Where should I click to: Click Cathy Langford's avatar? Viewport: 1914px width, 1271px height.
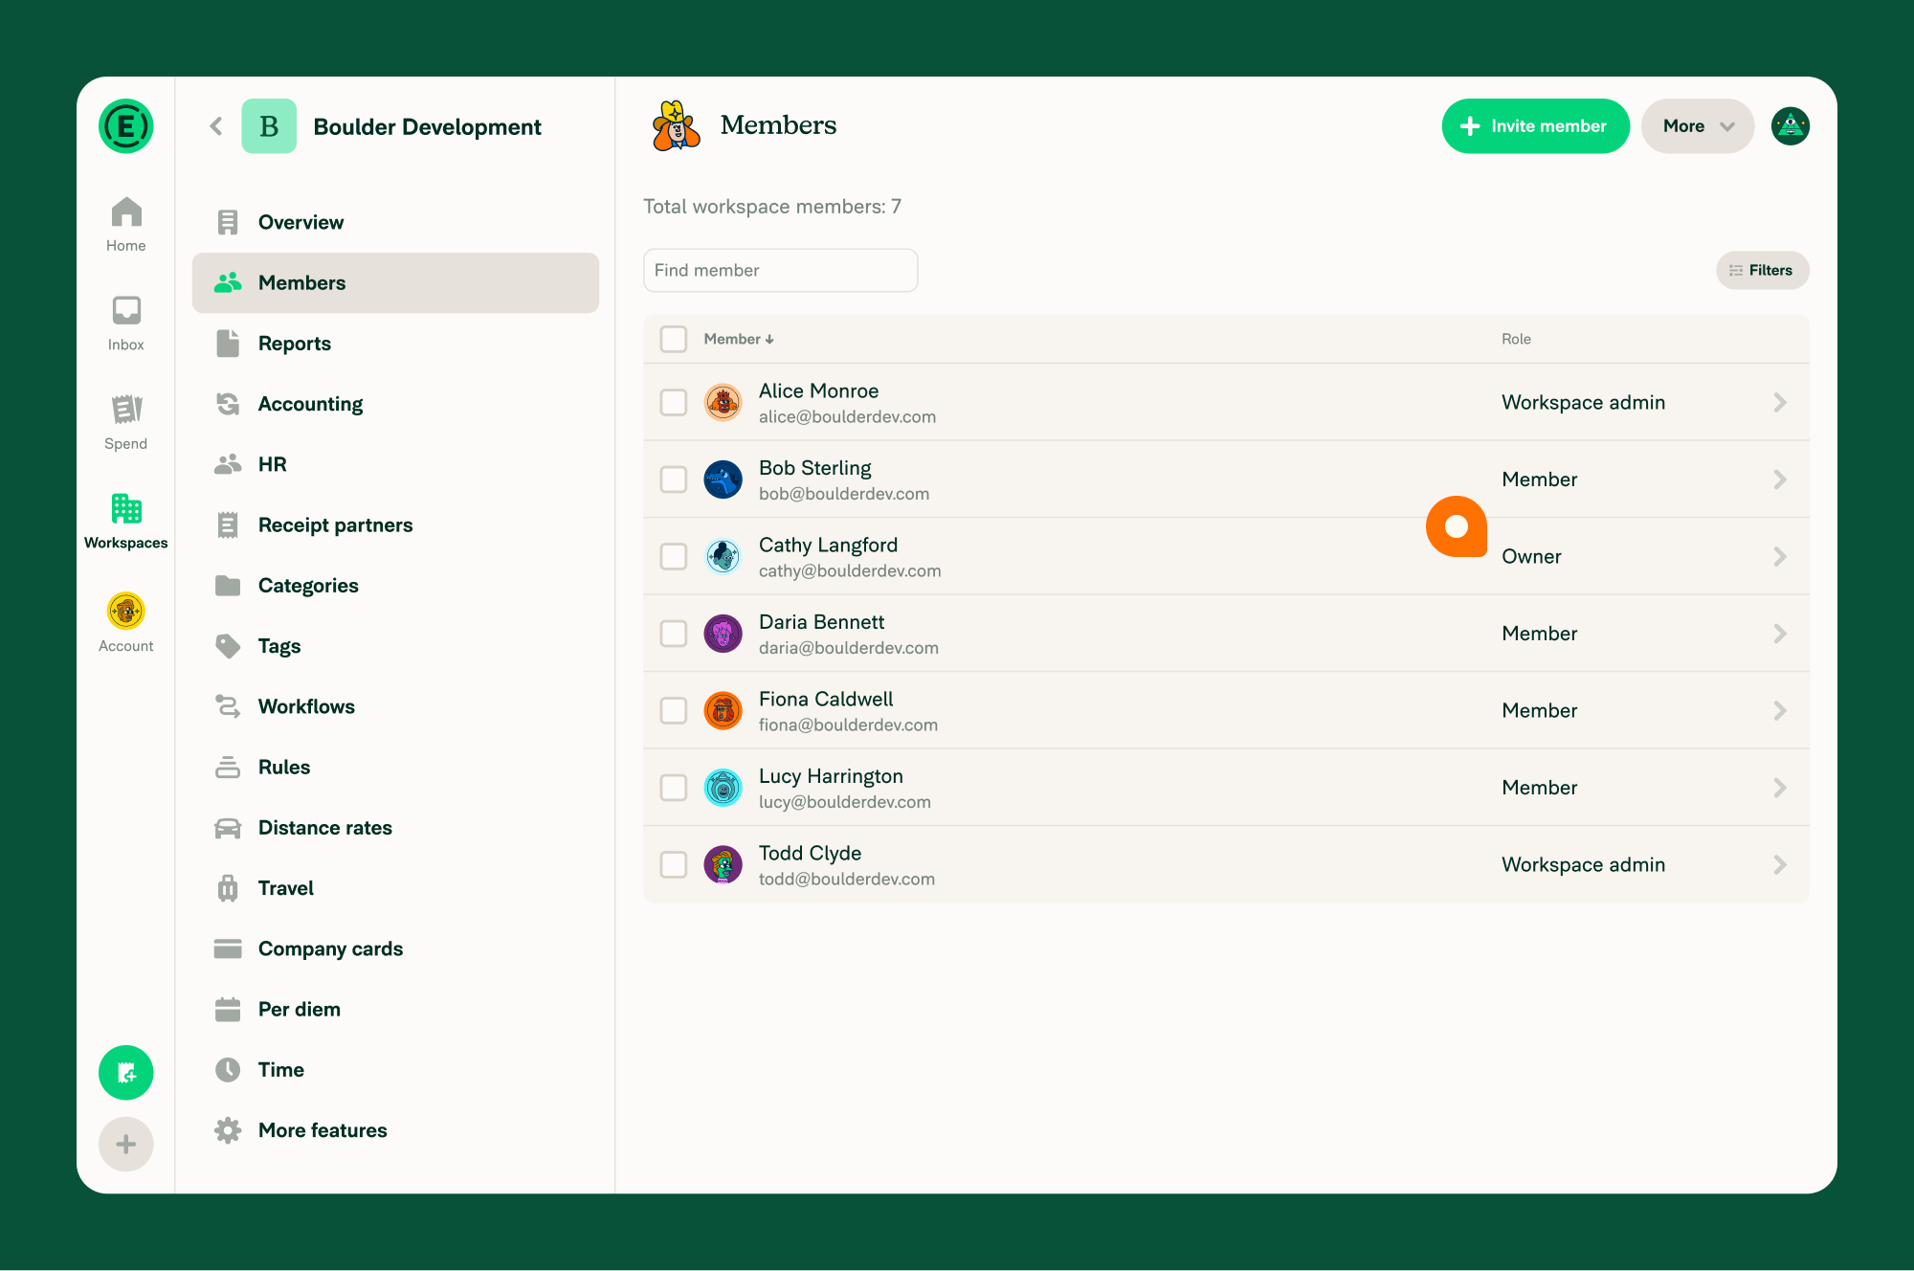723,556
